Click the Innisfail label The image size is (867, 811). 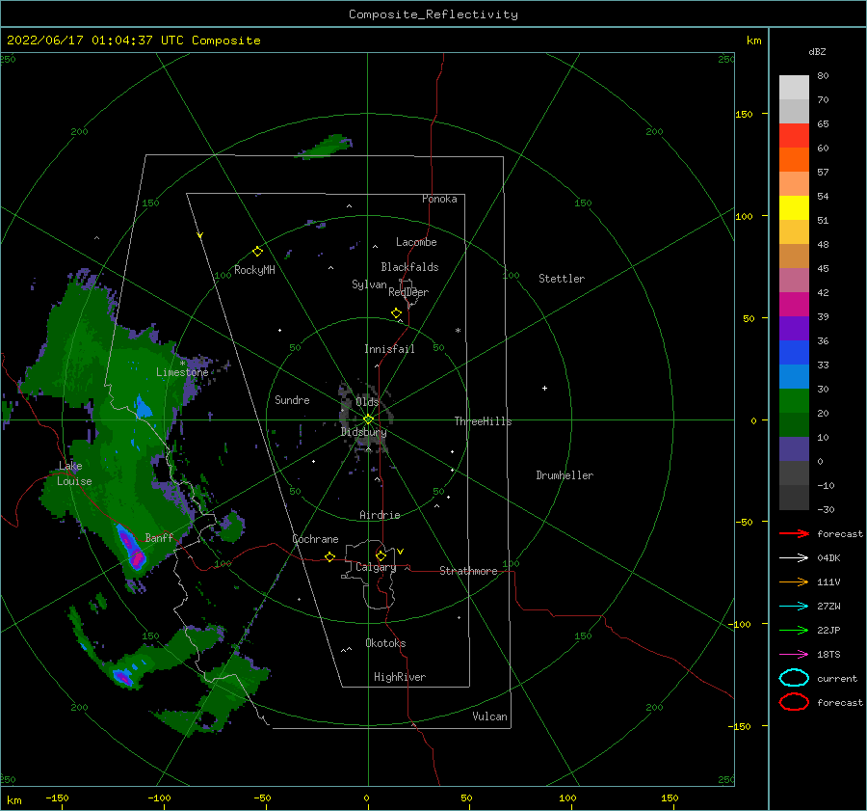[389, 349]
